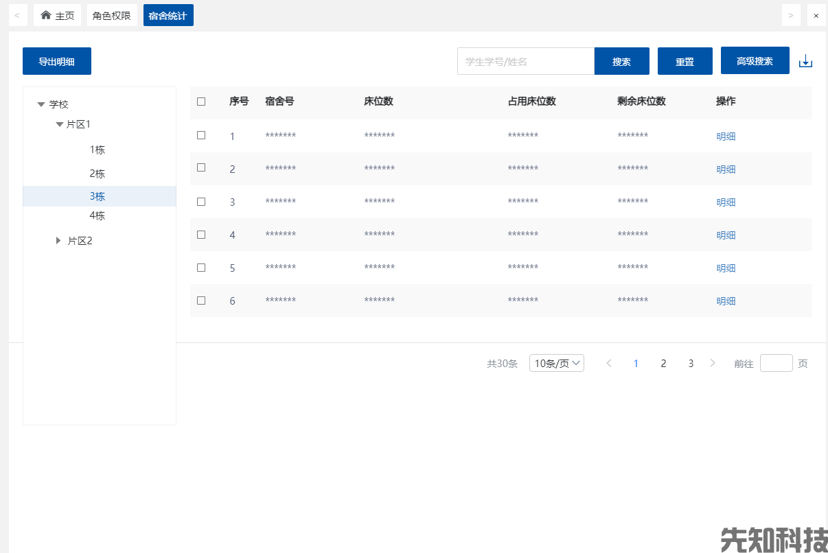Click the × close tabs icon
Screen dimensions: 828x553
point(816,15)
